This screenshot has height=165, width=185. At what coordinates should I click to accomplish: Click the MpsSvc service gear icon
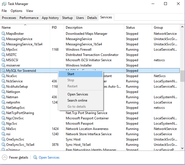click(3, 50)
